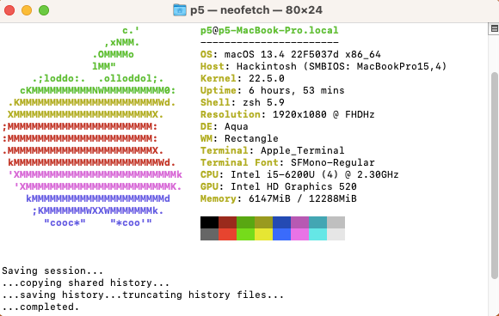Click the green 'c.'' ASCII logo line

(131, 31)
